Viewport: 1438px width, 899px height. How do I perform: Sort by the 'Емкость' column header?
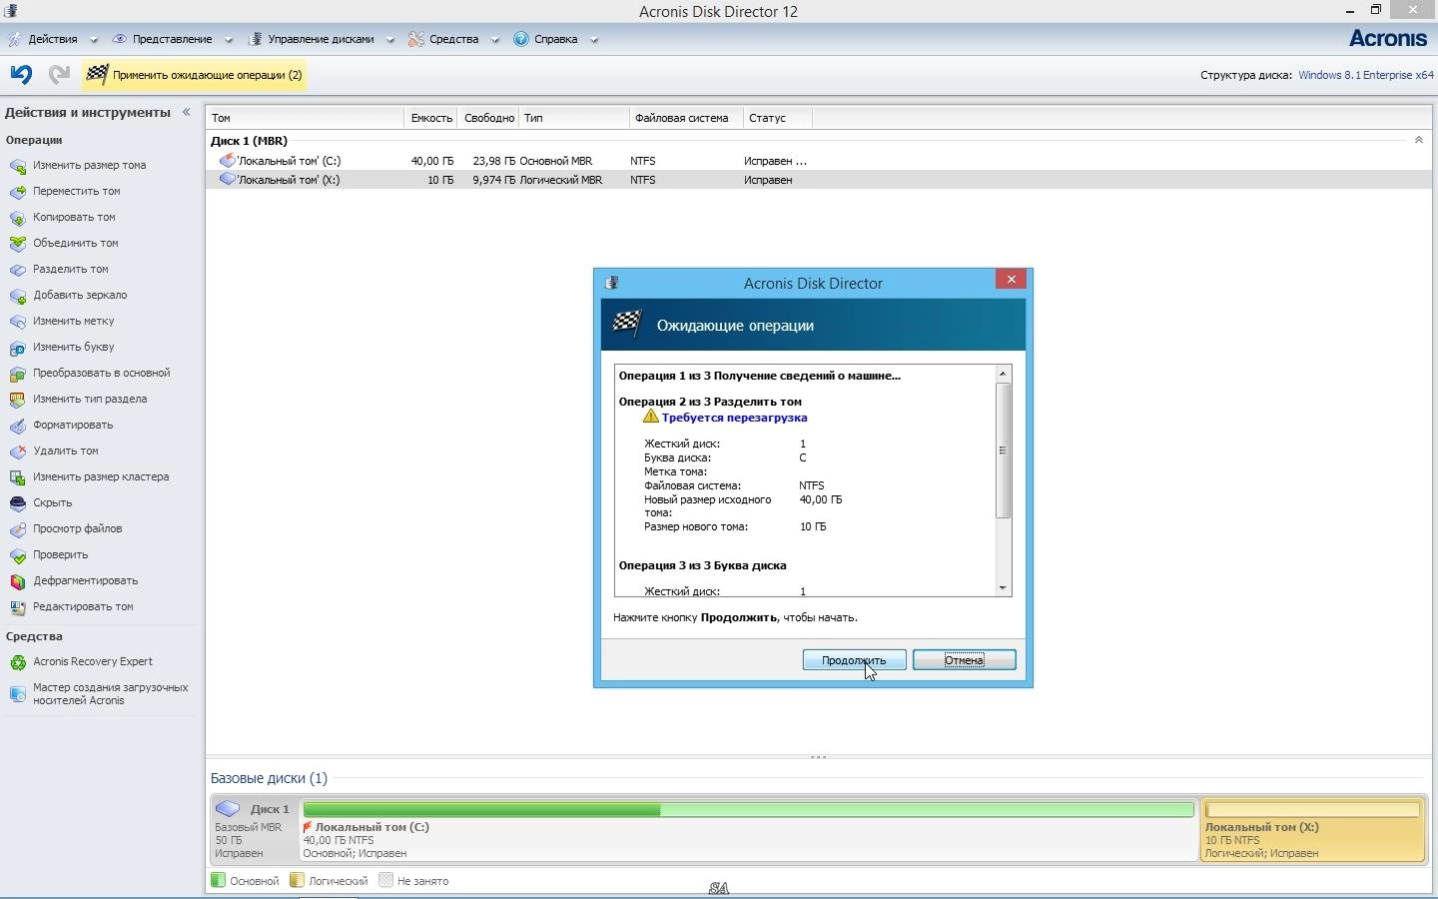pos(431,118)
